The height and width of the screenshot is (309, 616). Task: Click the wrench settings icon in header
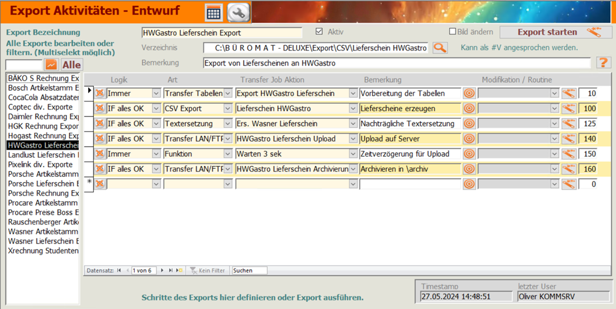coord(238,12)
